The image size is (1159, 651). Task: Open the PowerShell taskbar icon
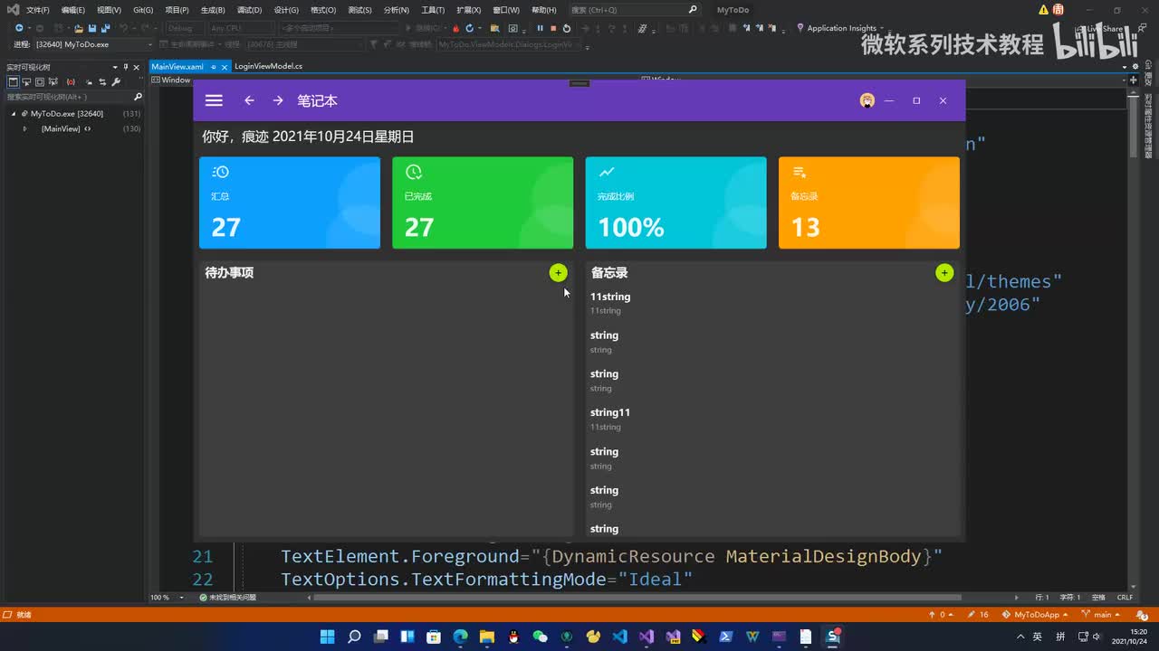point(725,637)
